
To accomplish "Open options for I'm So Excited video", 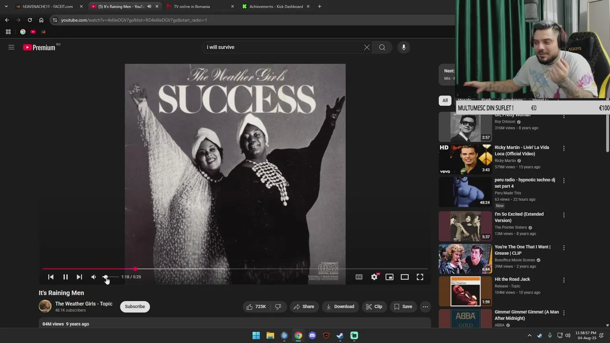I will 564,215.
